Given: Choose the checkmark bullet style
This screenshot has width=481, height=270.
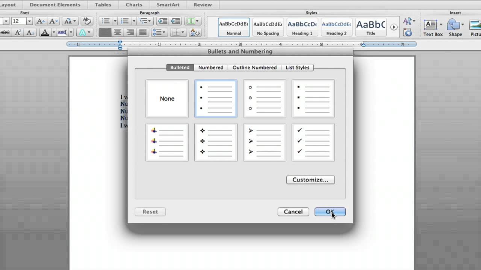Looking at the screenshot, I should (x=313, y=142).
